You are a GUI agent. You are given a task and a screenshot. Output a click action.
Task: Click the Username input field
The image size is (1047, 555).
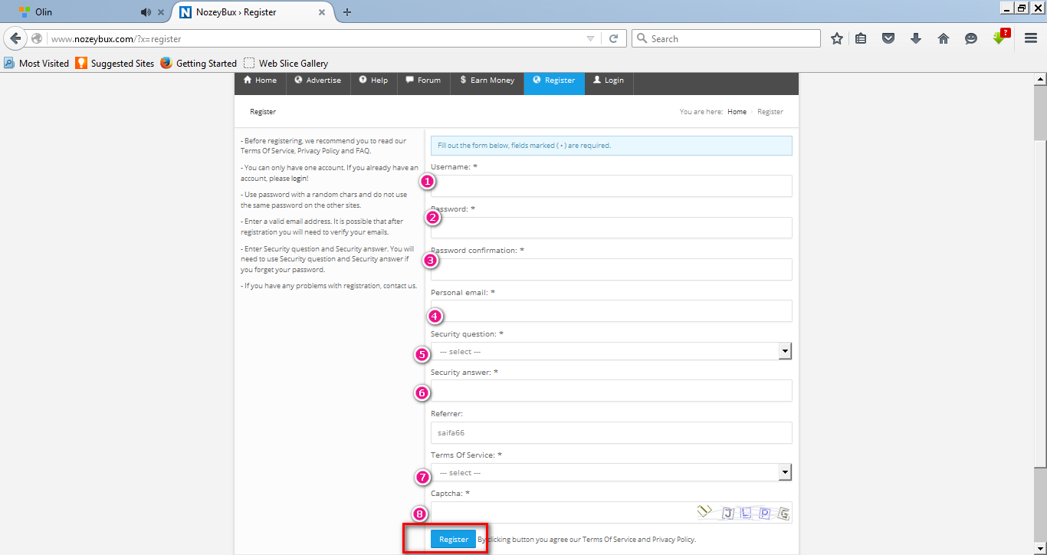611,186
